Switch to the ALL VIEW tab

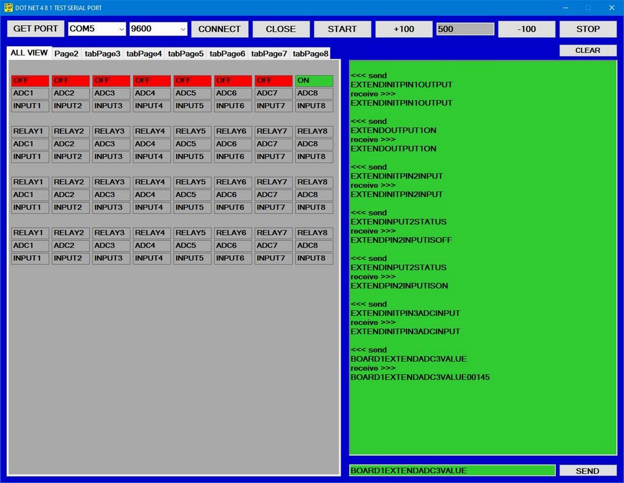[x=29, y=53]
